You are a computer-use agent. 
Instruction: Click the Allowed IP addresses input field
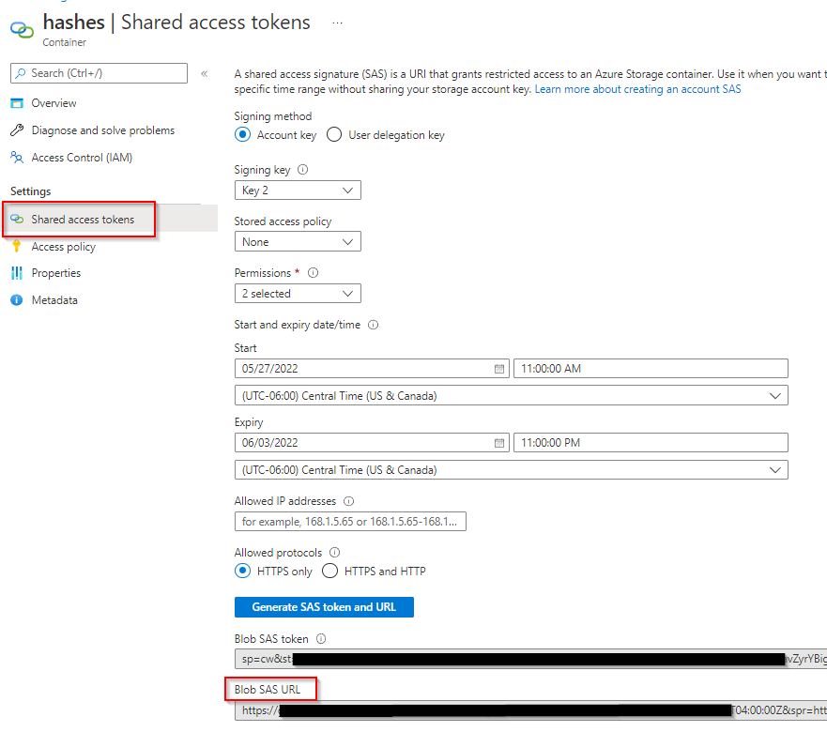point(350,521)
